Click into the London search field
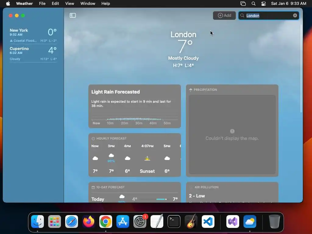The image size is (312, 234). click(269, 16)
